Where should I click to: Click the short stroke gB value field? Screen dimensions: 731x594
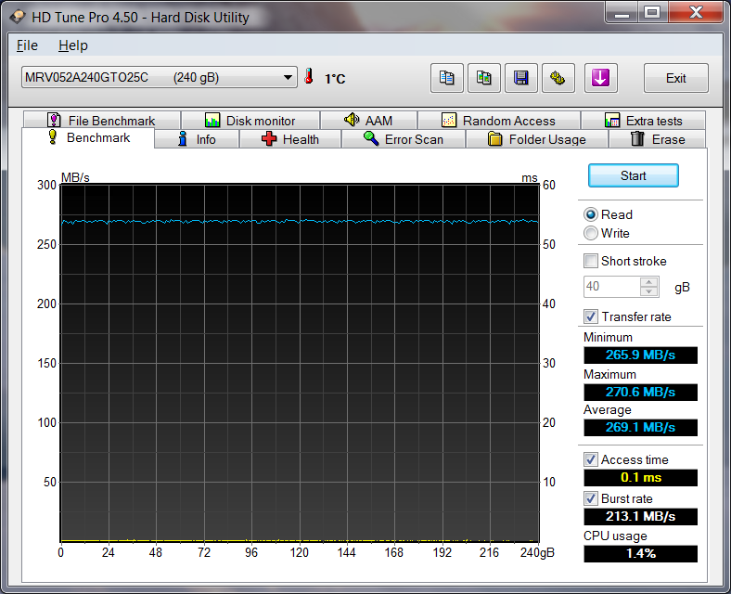pyautogui.click(x=611, y=287)
